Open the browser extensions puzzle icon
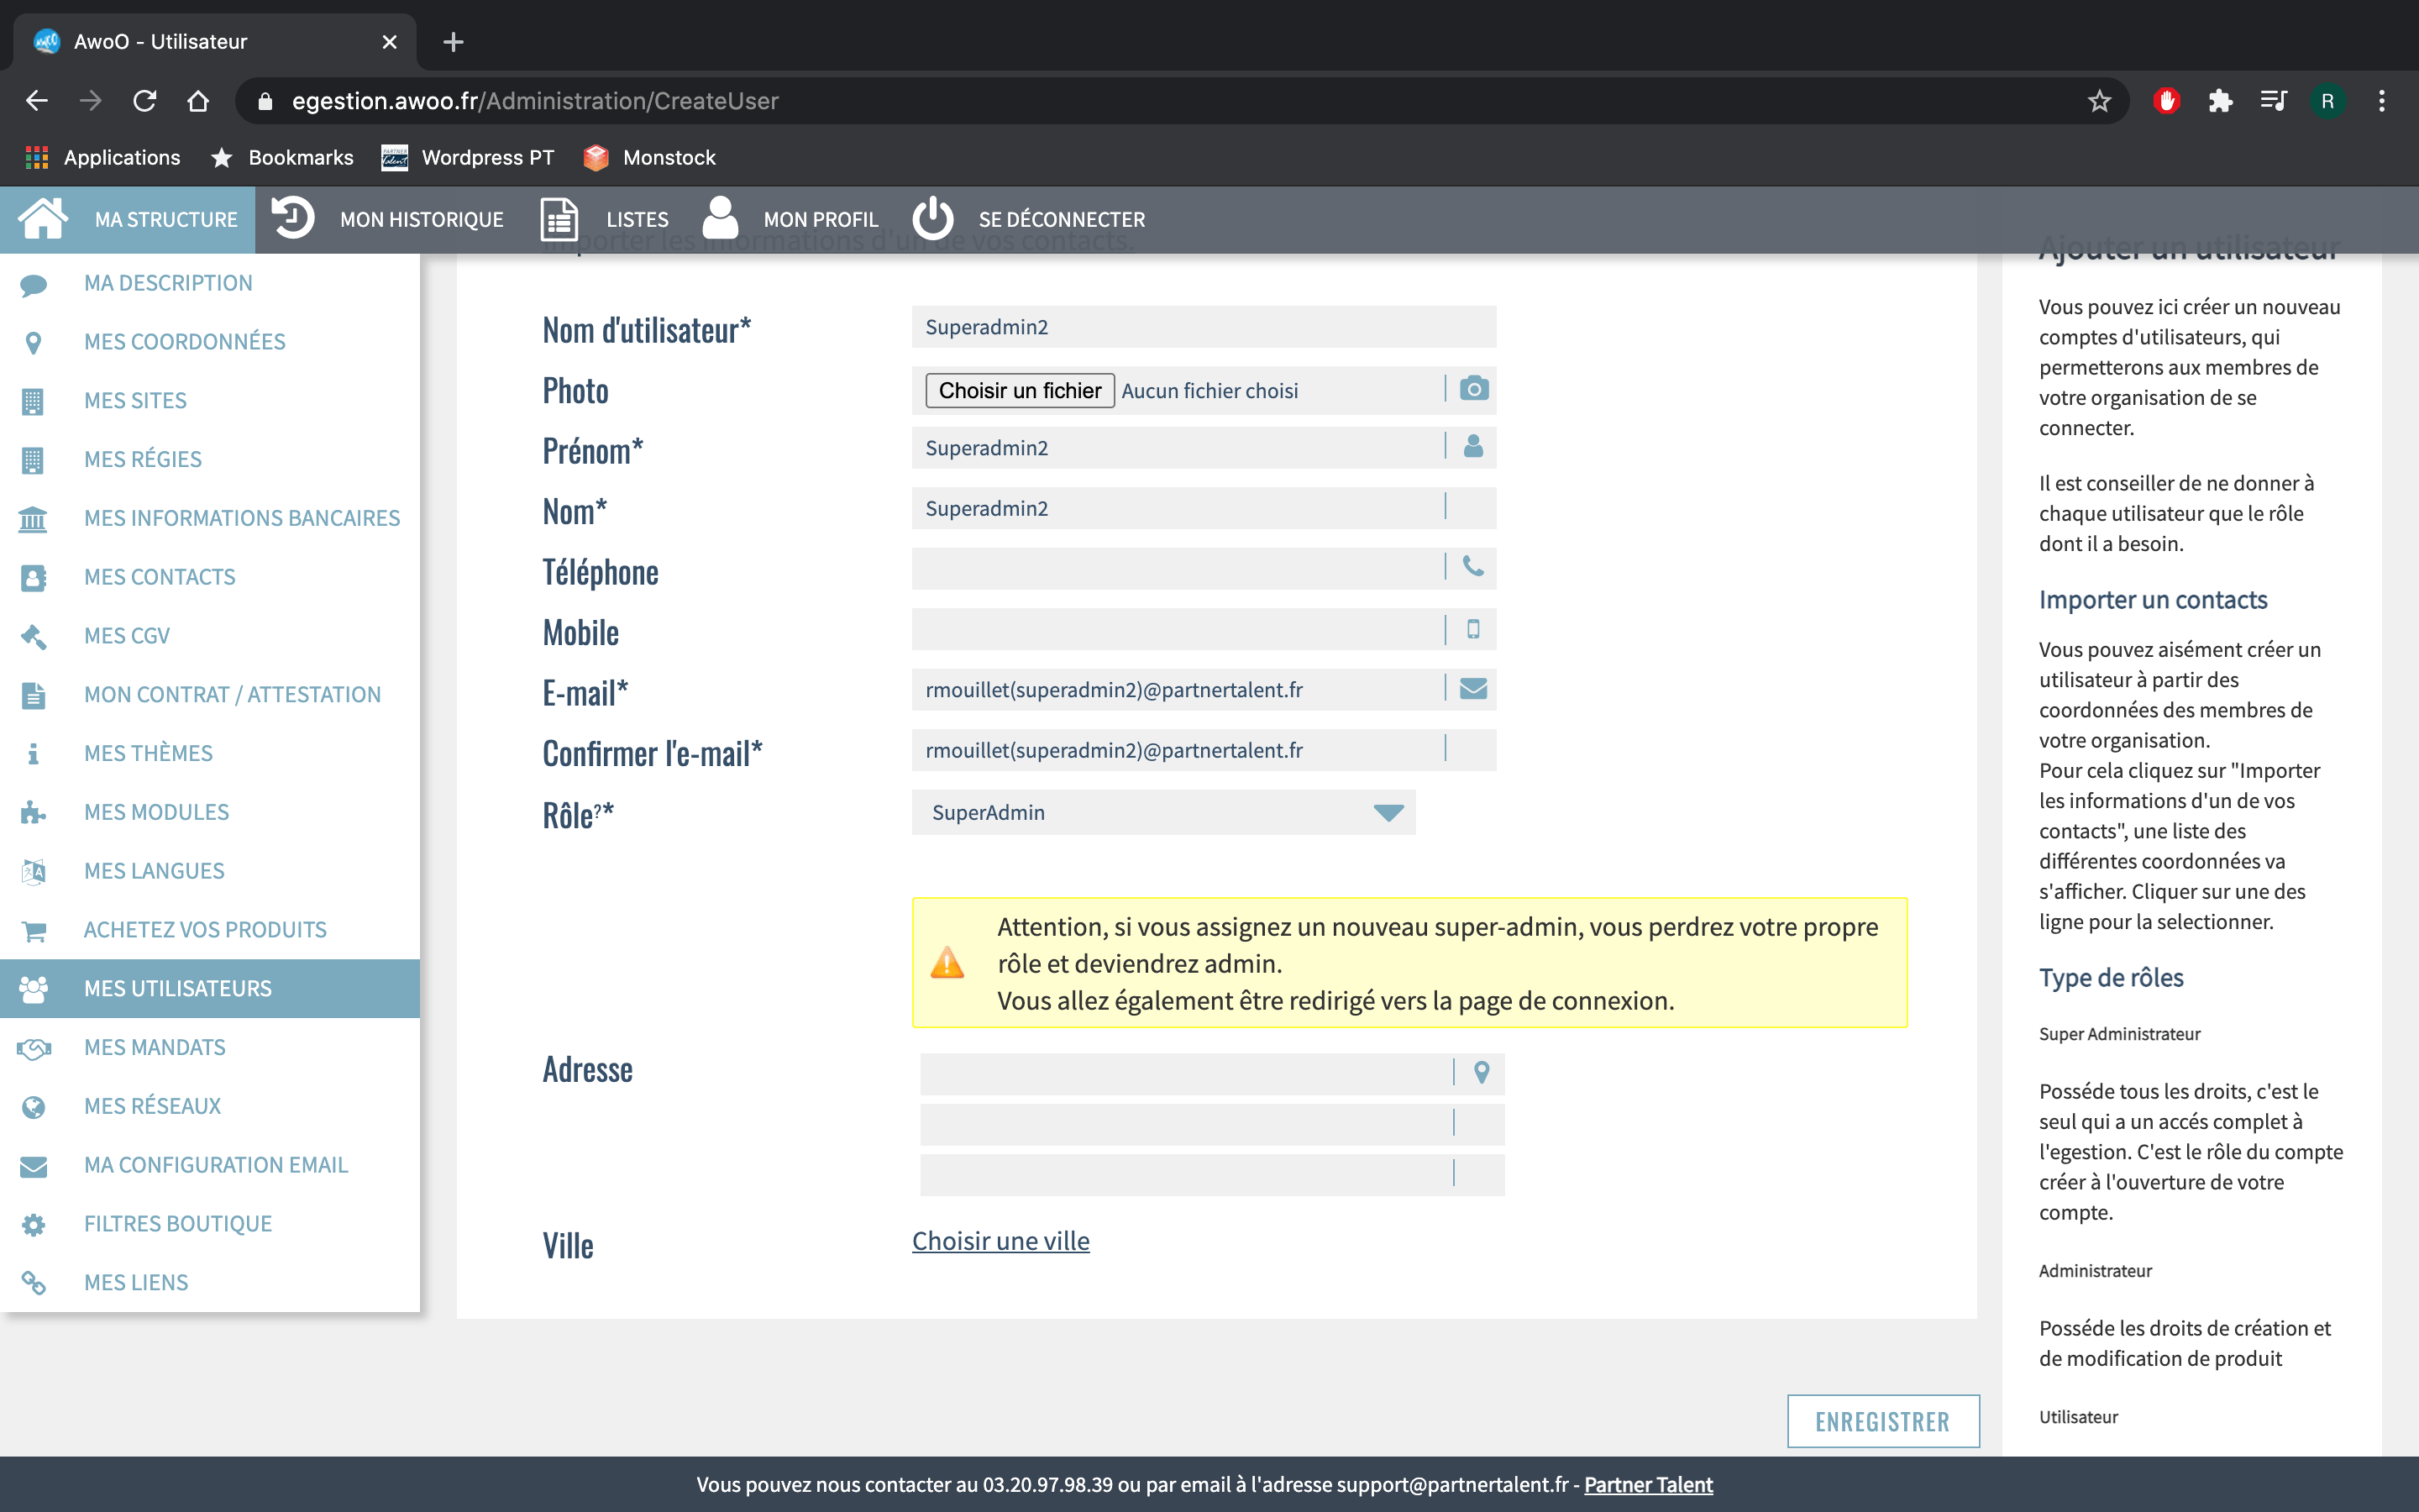 (2220, 101)
